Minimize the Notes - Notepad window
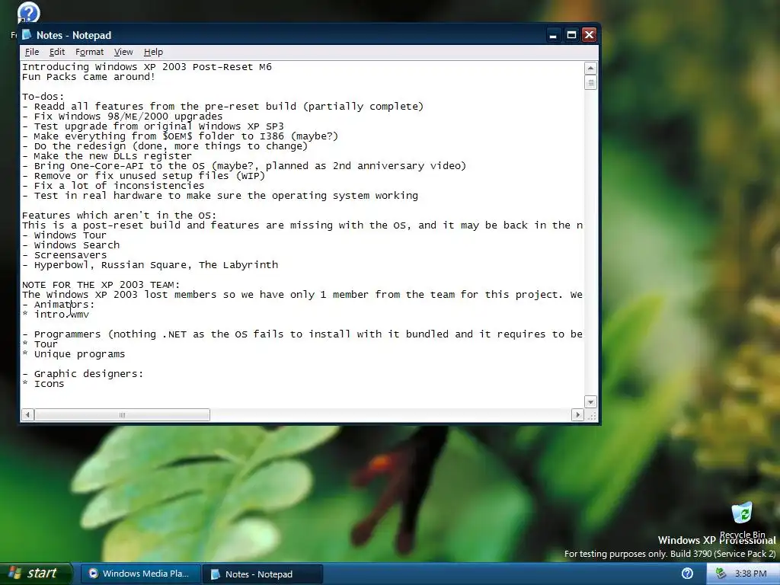This screenshot has height=585, width=780. (553, 35)
